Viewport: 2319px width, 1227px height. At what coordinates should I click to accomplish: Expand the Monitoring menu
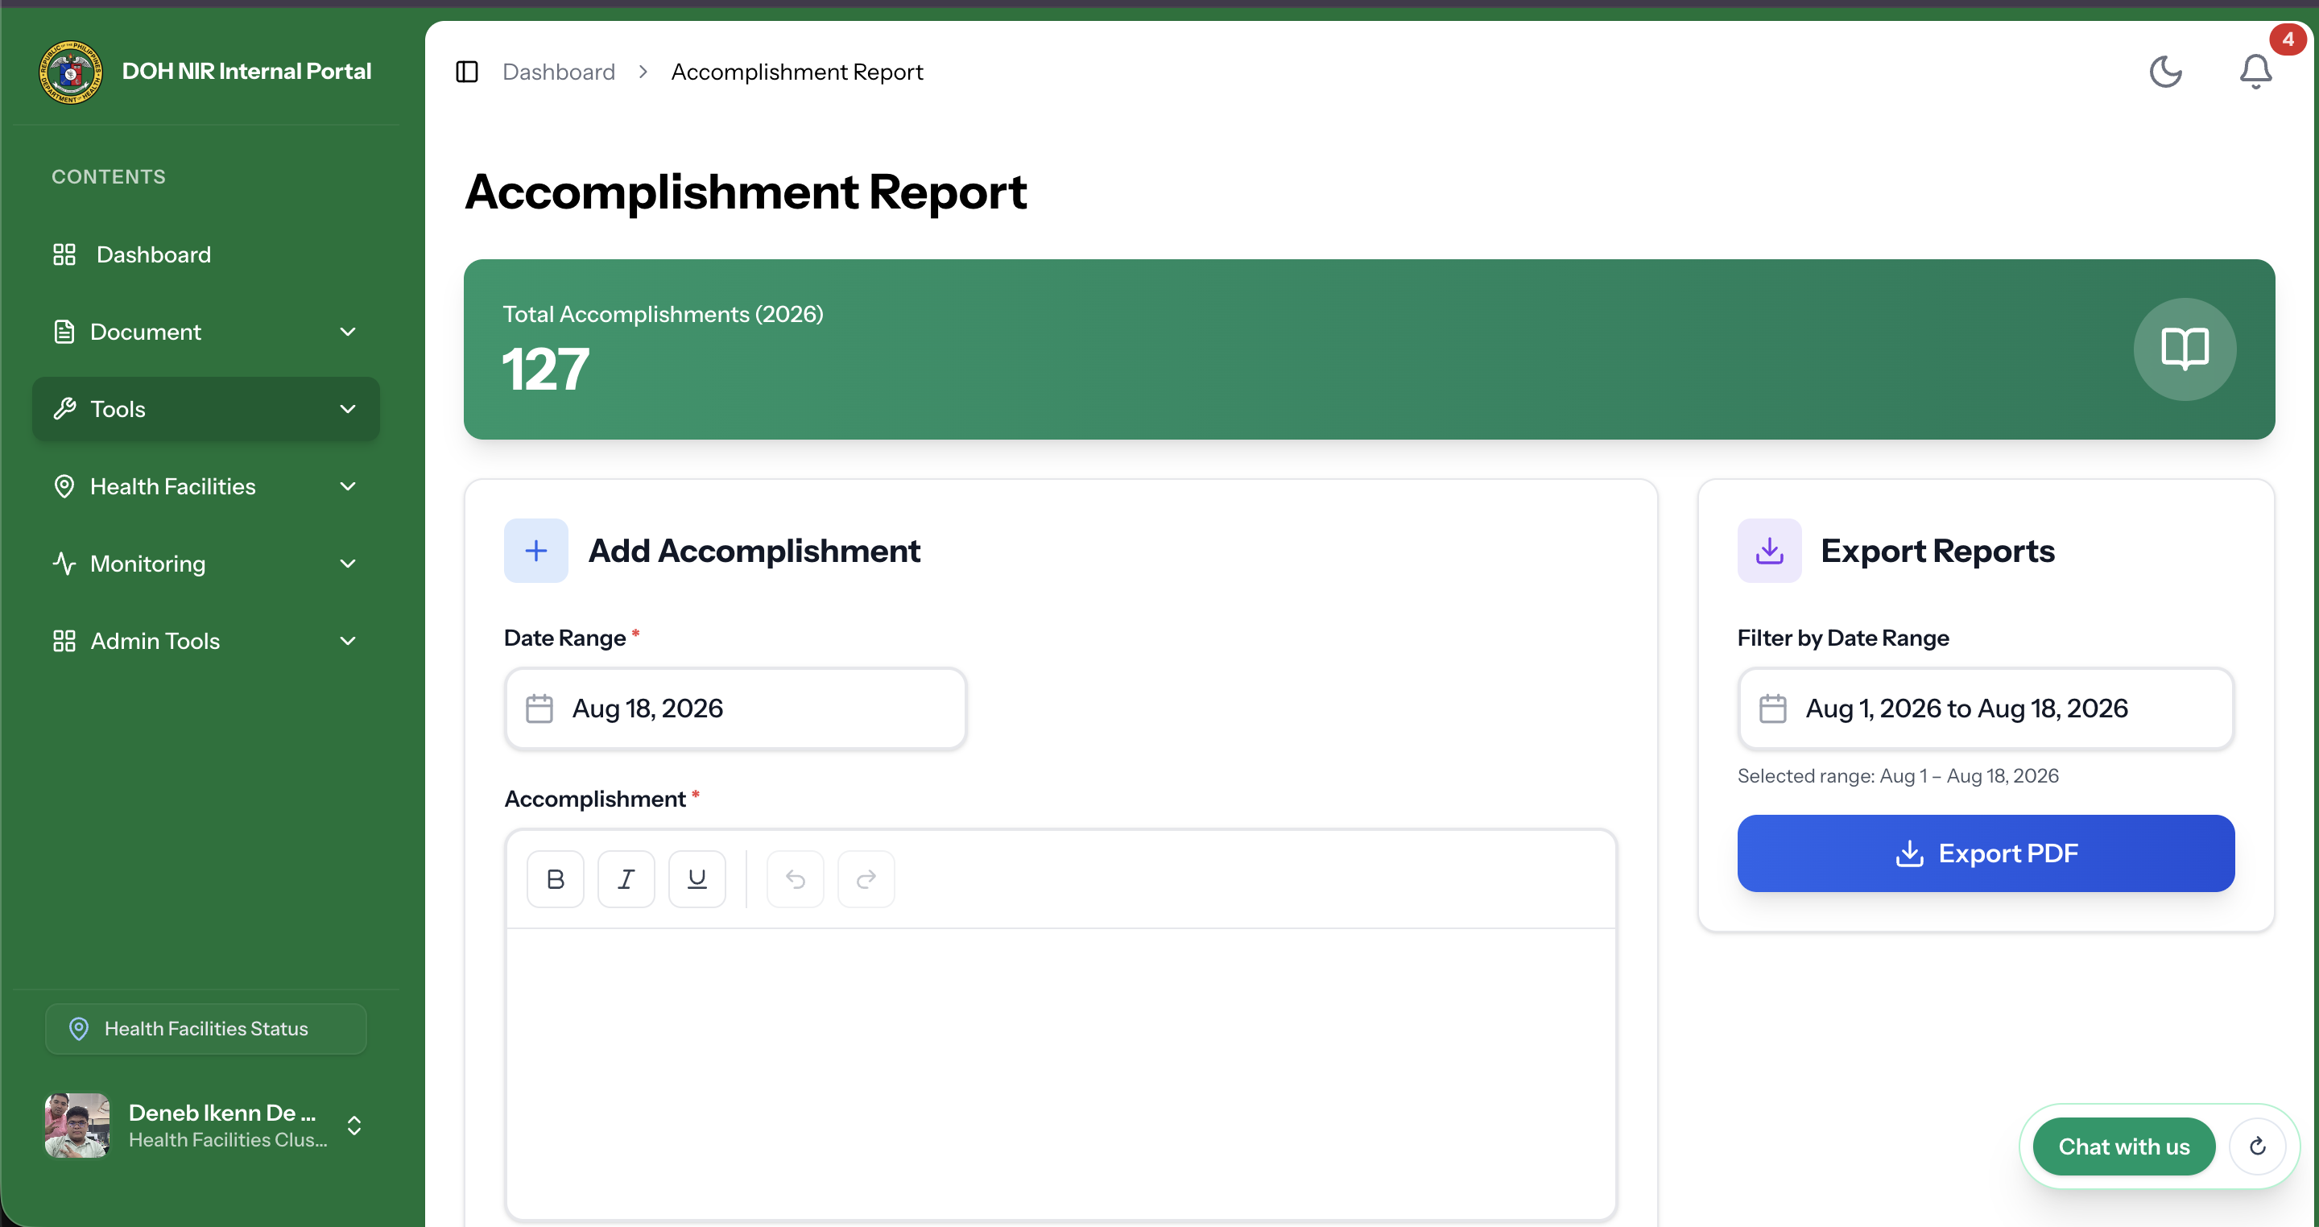click(206, 564)
